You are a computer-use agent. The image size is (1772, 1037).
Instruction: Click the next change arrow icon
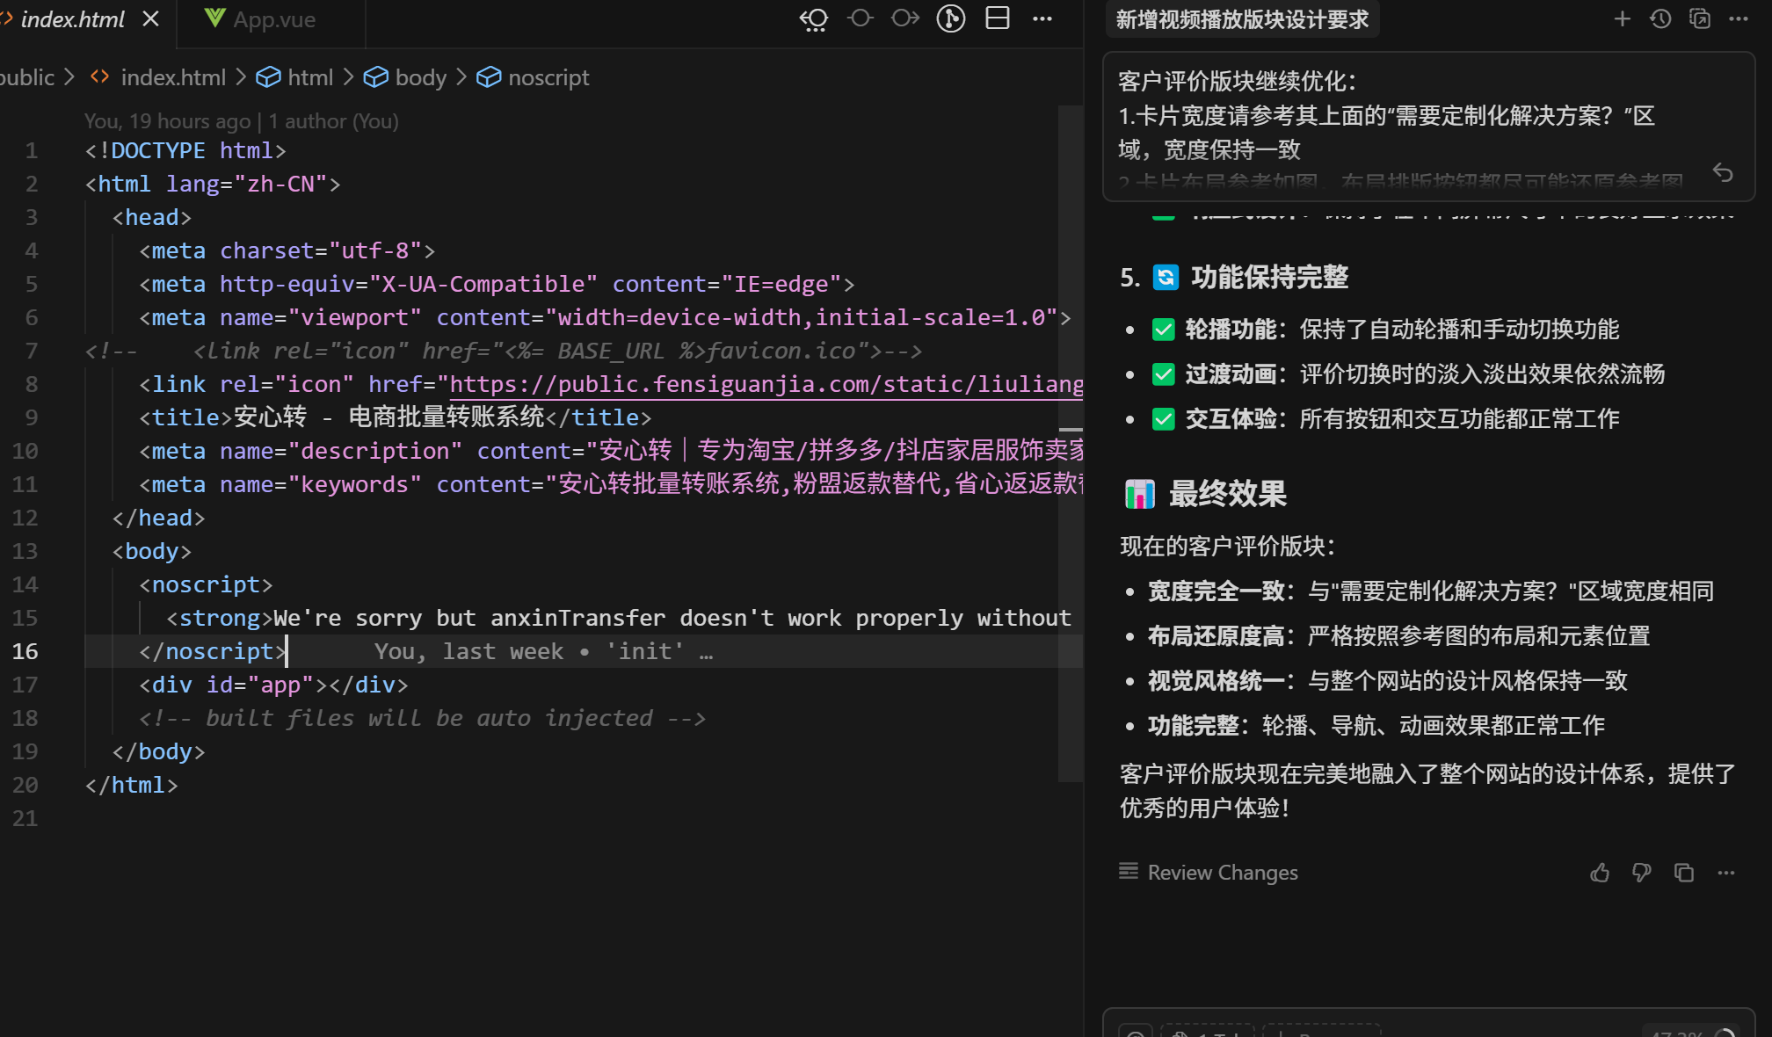[x=904, y=18]
